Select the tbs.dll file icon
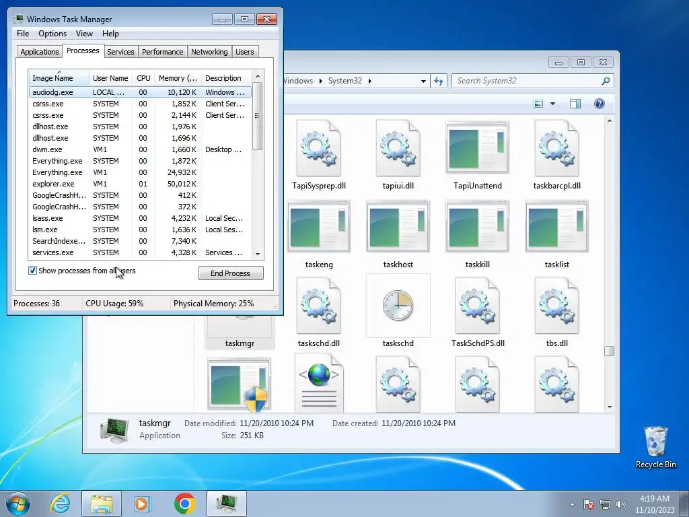Viewport: 689px width, 517px height. tap(556, 306)
